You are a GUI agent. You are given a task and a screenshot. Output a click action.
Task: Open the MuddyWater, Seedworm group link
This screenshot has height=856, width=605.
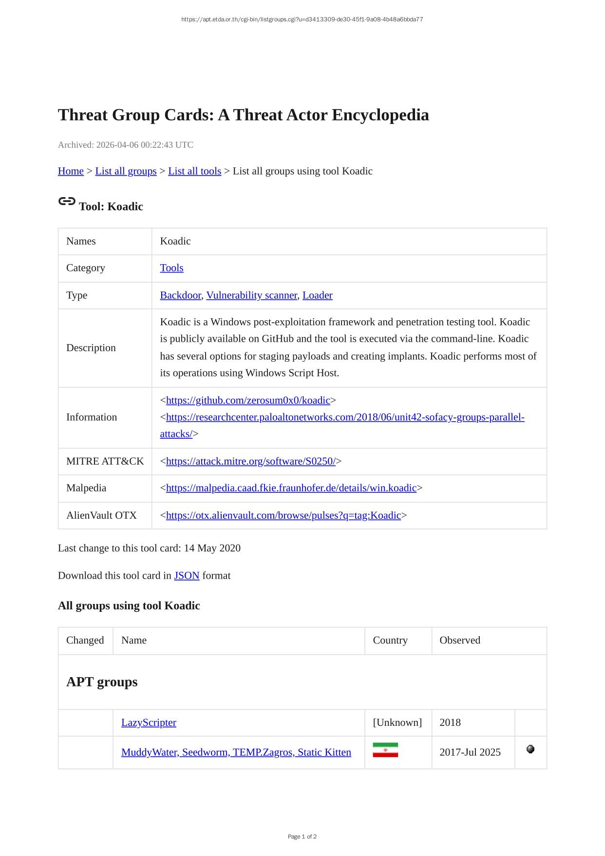click(x=236, y=752)
